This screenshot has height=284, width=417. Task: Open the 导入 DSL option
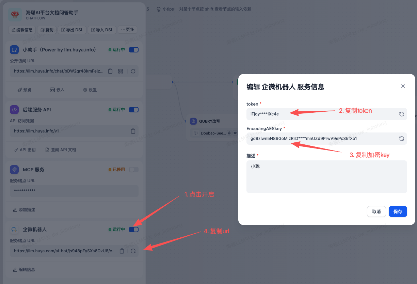point(102,30)
